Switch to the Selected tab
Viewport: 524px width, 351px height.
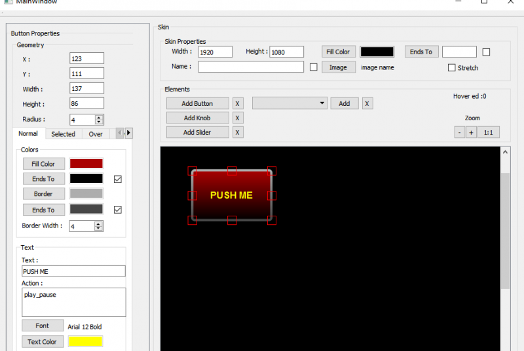point(63,134)
